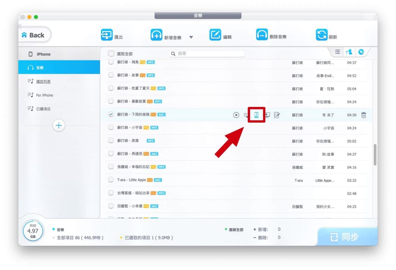Click trash icon on 下雨的夜晚 row
This screenshot has width=396, height=270.
pyautogui.click(x=364, y=115)
